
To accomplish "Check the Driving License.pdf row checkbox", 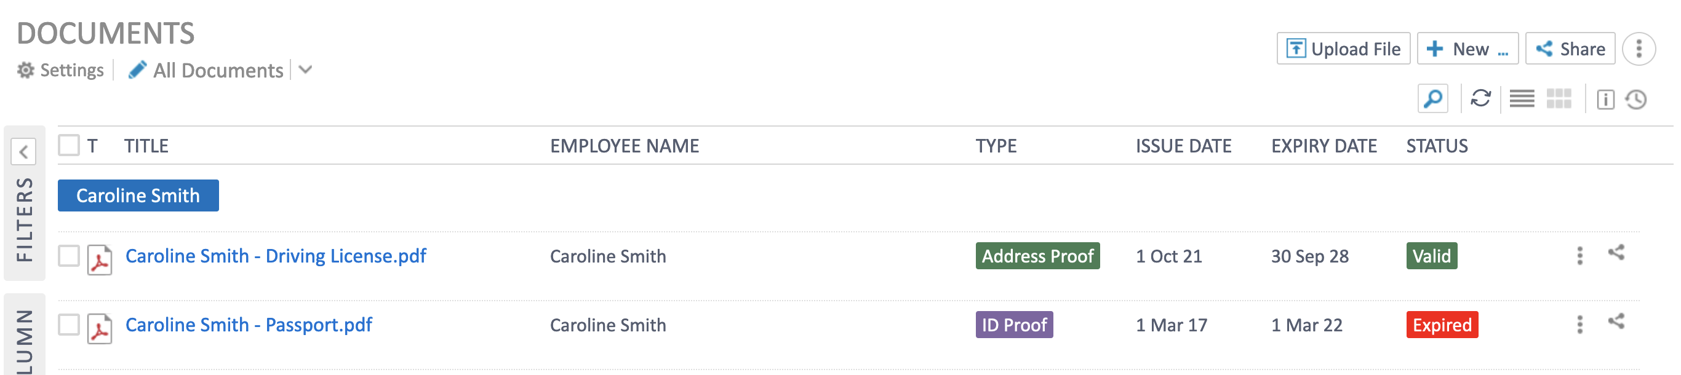I will [68, 256].
